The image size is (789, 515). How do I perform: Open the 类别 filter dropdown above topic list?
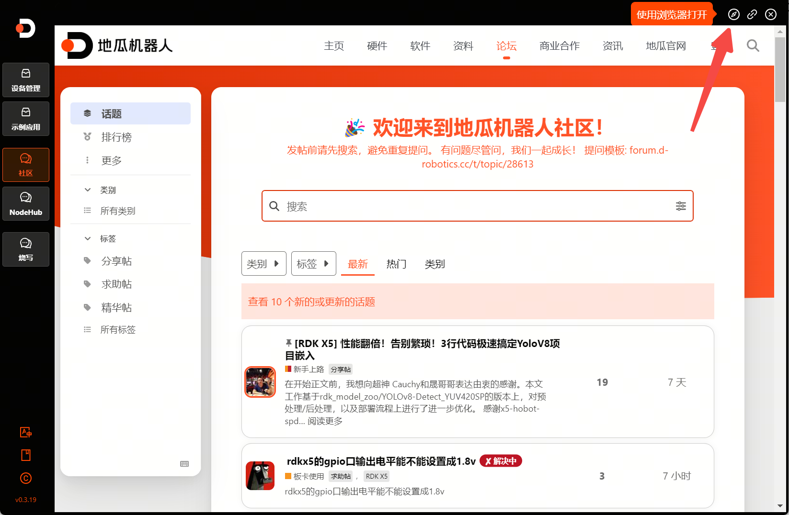point(263,263)
